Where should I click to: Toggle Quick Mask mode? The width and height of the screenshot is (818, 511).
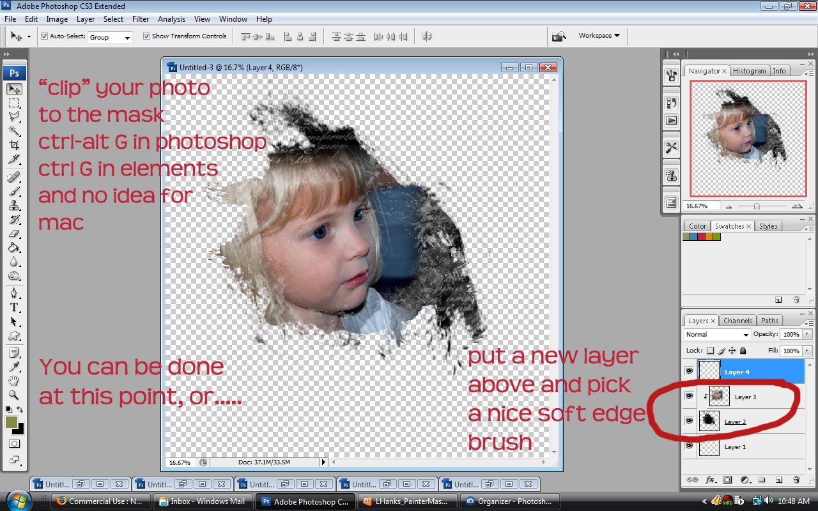(14, 443)
